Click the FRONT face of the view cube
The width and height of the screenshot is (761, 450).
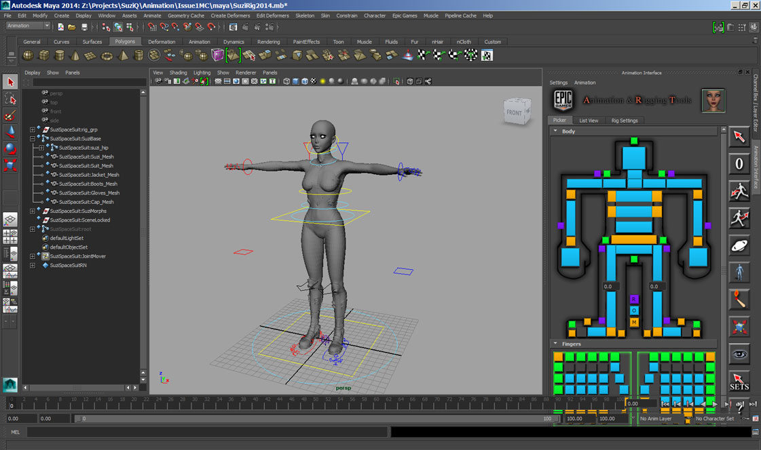pyautogui.click(x=515, y=112)
